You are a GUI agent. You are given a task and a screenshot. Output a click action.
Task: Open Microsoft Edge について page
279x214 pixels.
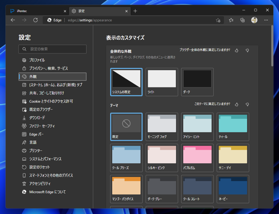53,192
